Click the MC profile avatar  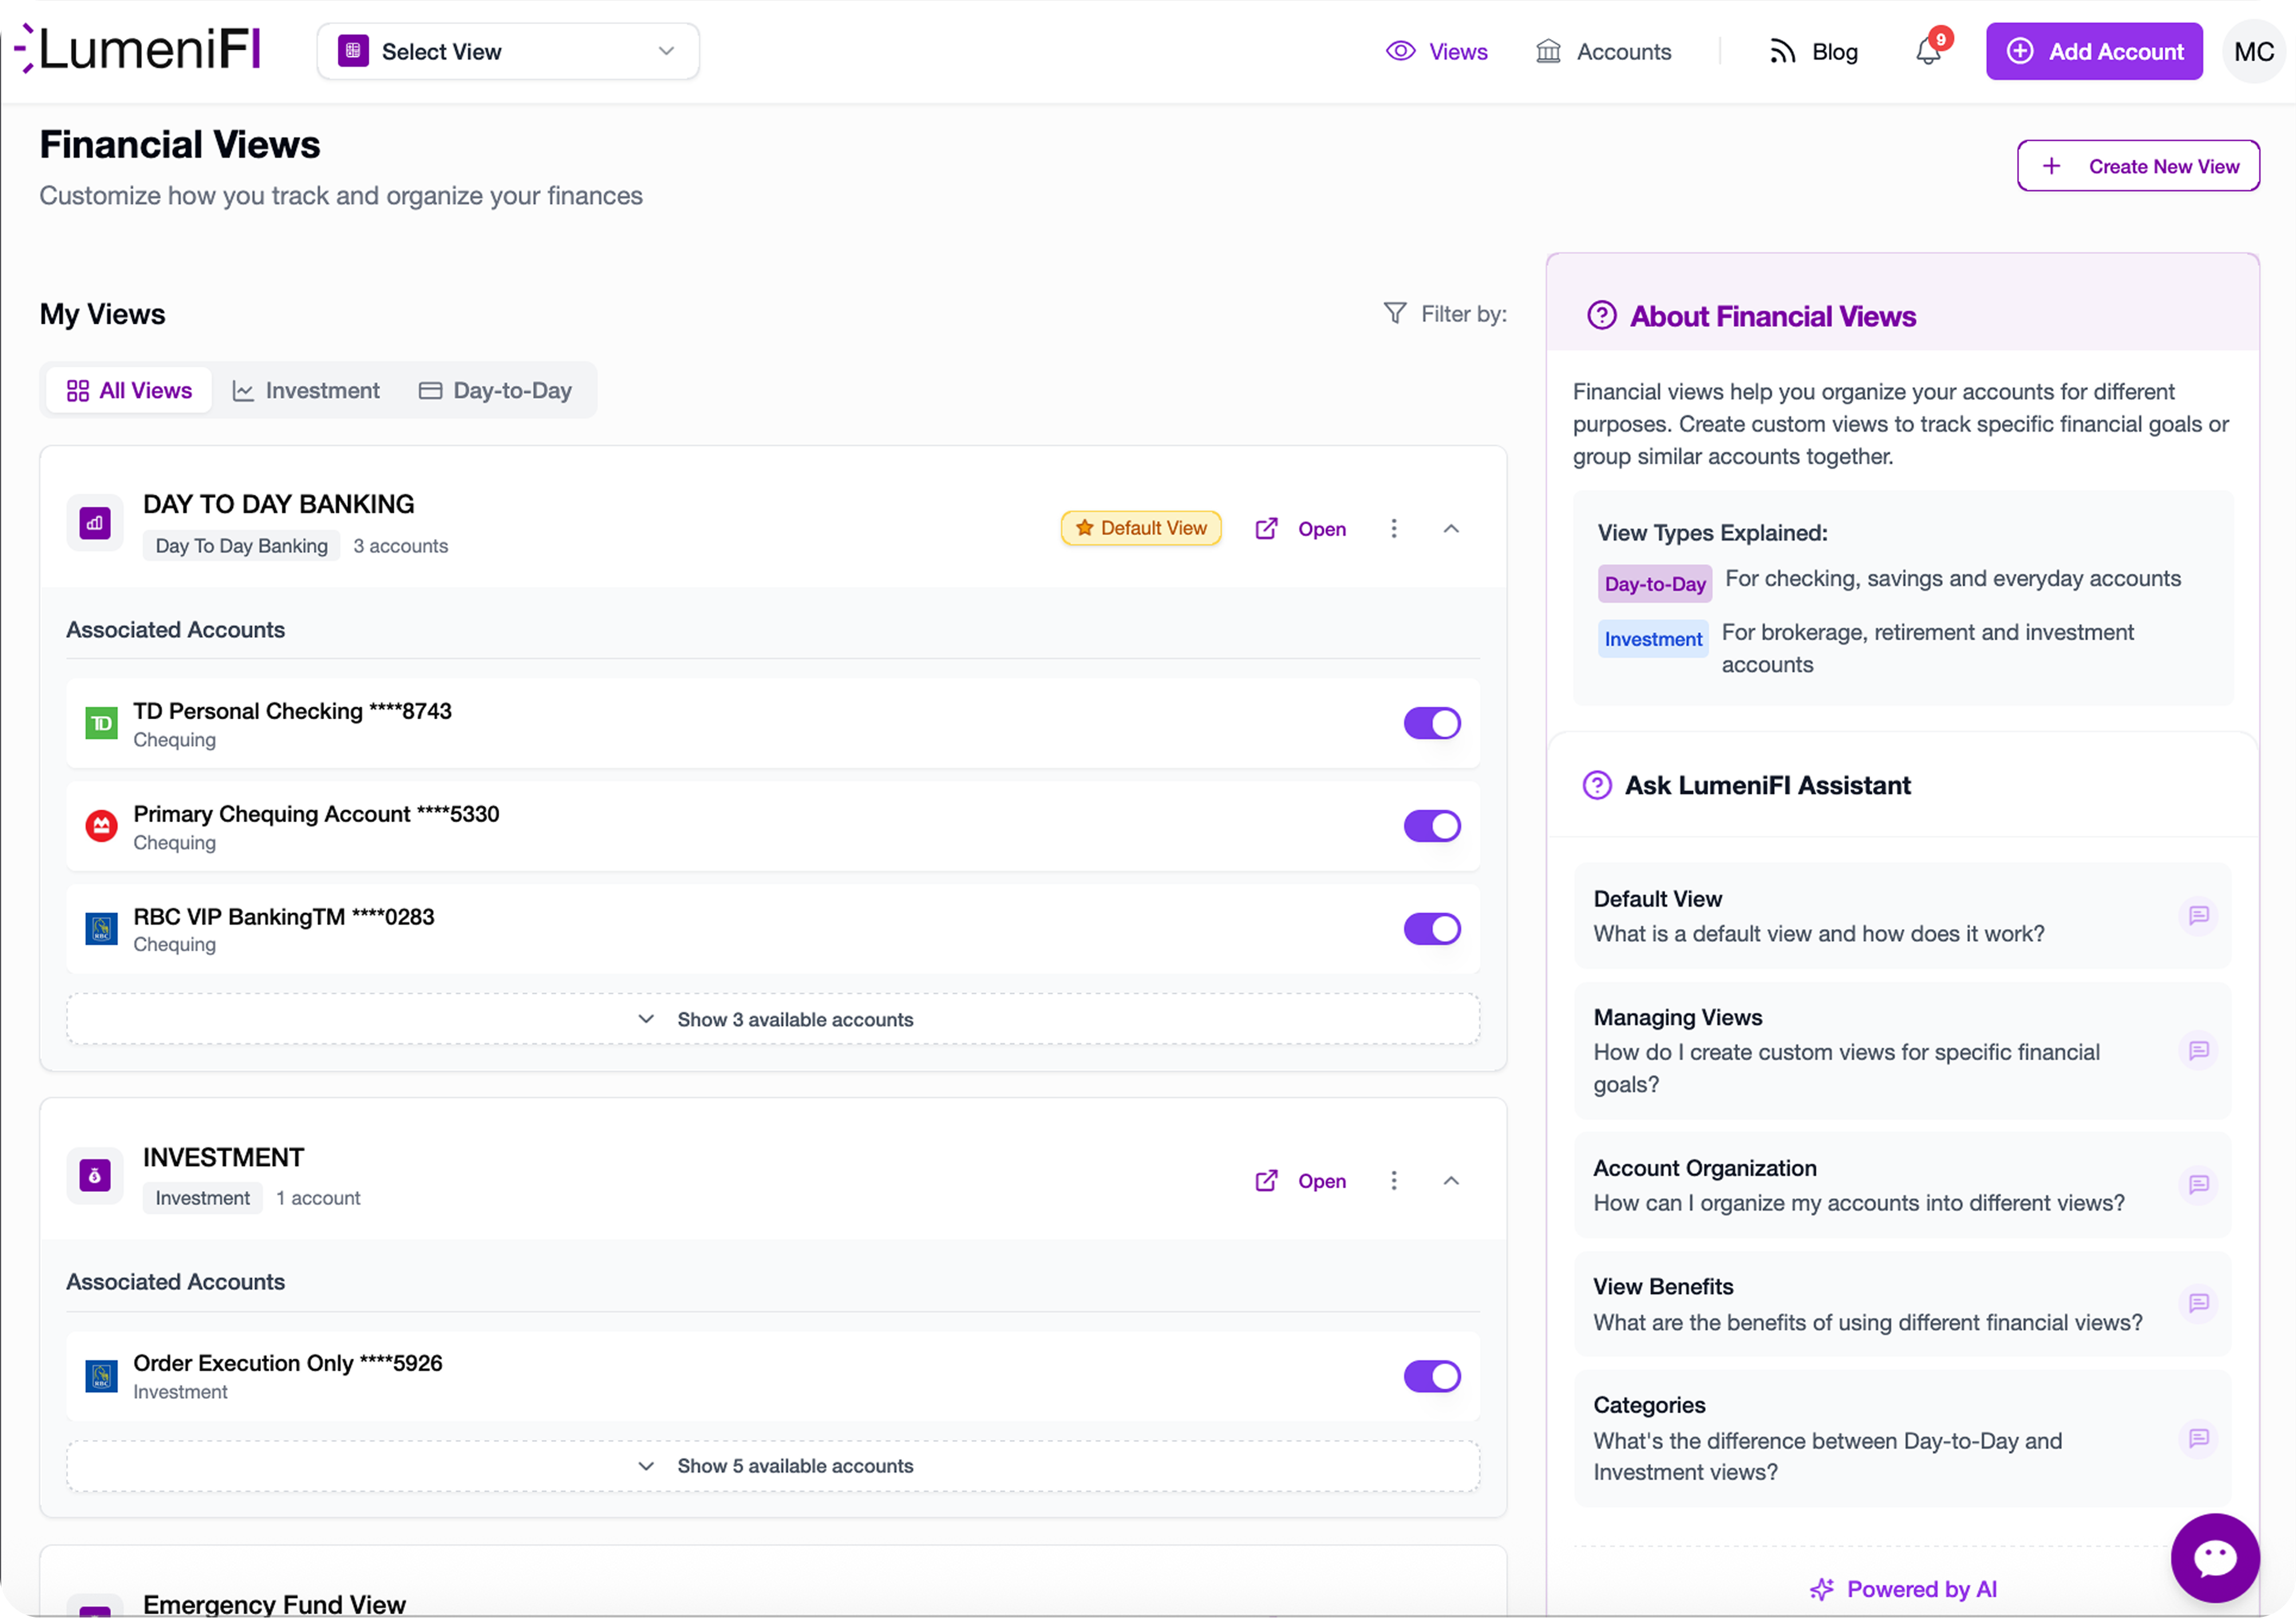click(2253, 51)
